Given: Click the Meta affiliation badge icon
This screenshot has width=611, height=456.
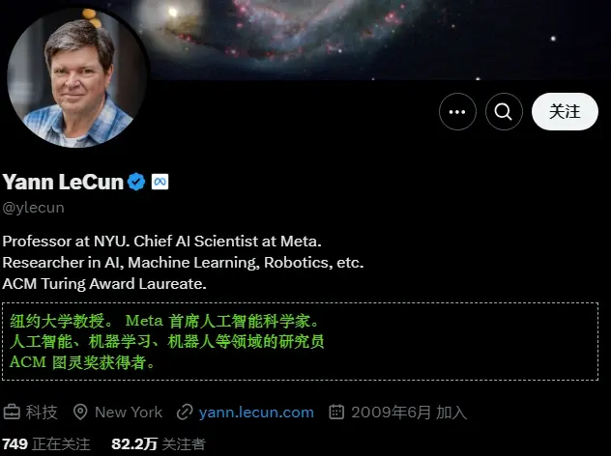Looking at the screenshot, I should pyautogui.click(x=160, y=182).
